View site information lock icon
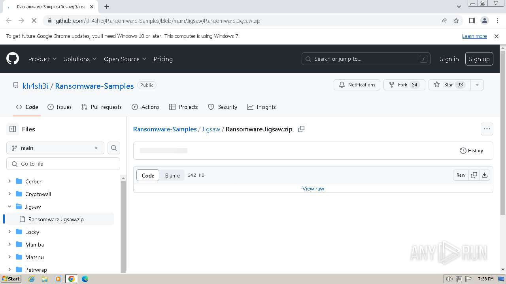 coord(49,21)
